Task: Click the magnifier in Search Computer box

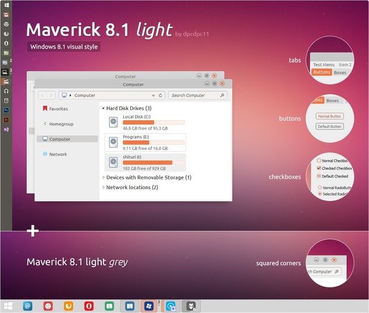Action: (x=222, y=95)
